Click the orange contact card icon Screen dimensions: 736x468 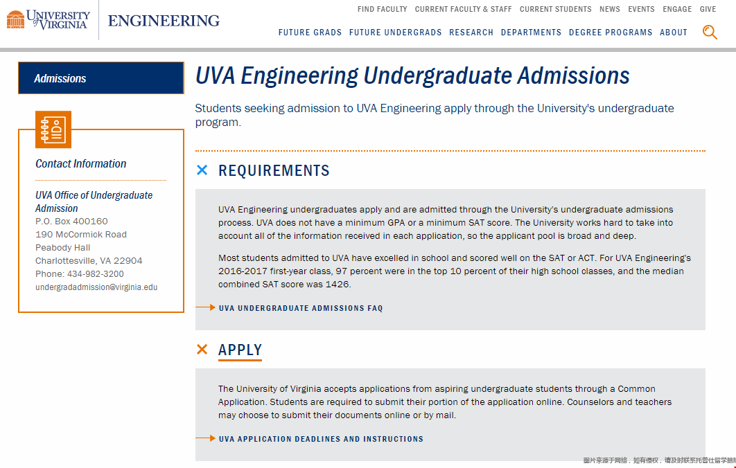tap(53, 129)
